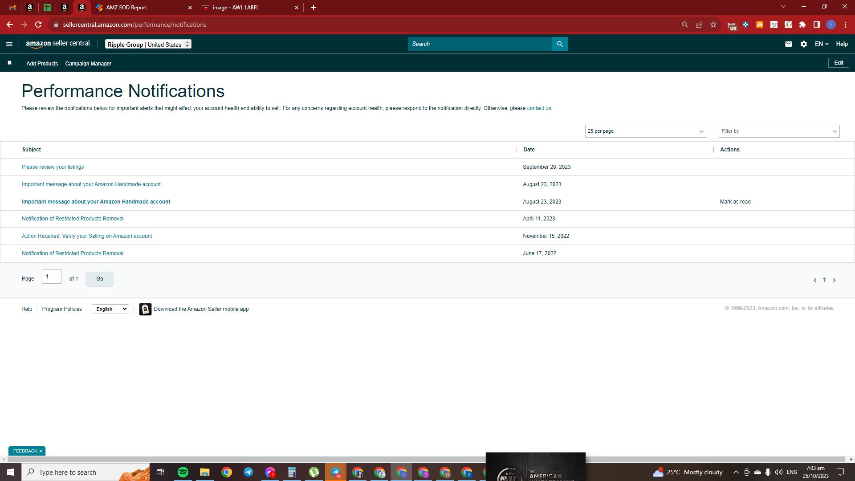This screenshot has height=481, width=855.
Task: Expand the Chrome tab search chevron
Action: click(783, 7)
